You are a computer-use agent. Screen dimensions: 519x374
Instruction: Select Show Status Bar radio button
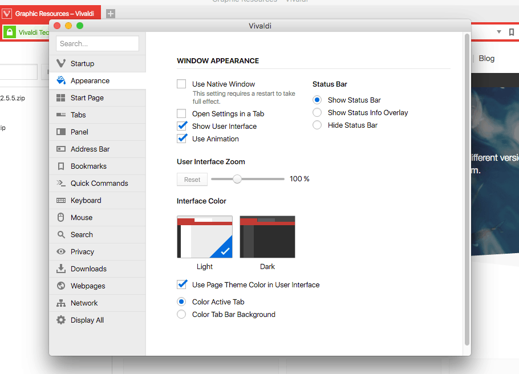317,100
